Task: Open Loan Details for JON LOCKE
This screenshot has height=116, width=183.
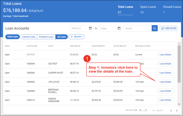Action: 165,82
